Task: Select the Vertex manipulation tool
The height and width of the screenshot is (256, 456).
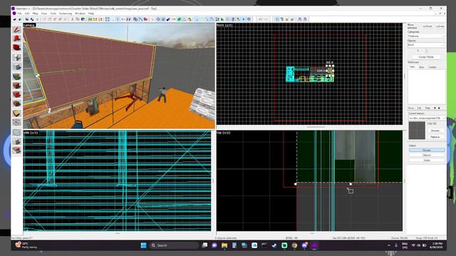Action: point(16,122)
